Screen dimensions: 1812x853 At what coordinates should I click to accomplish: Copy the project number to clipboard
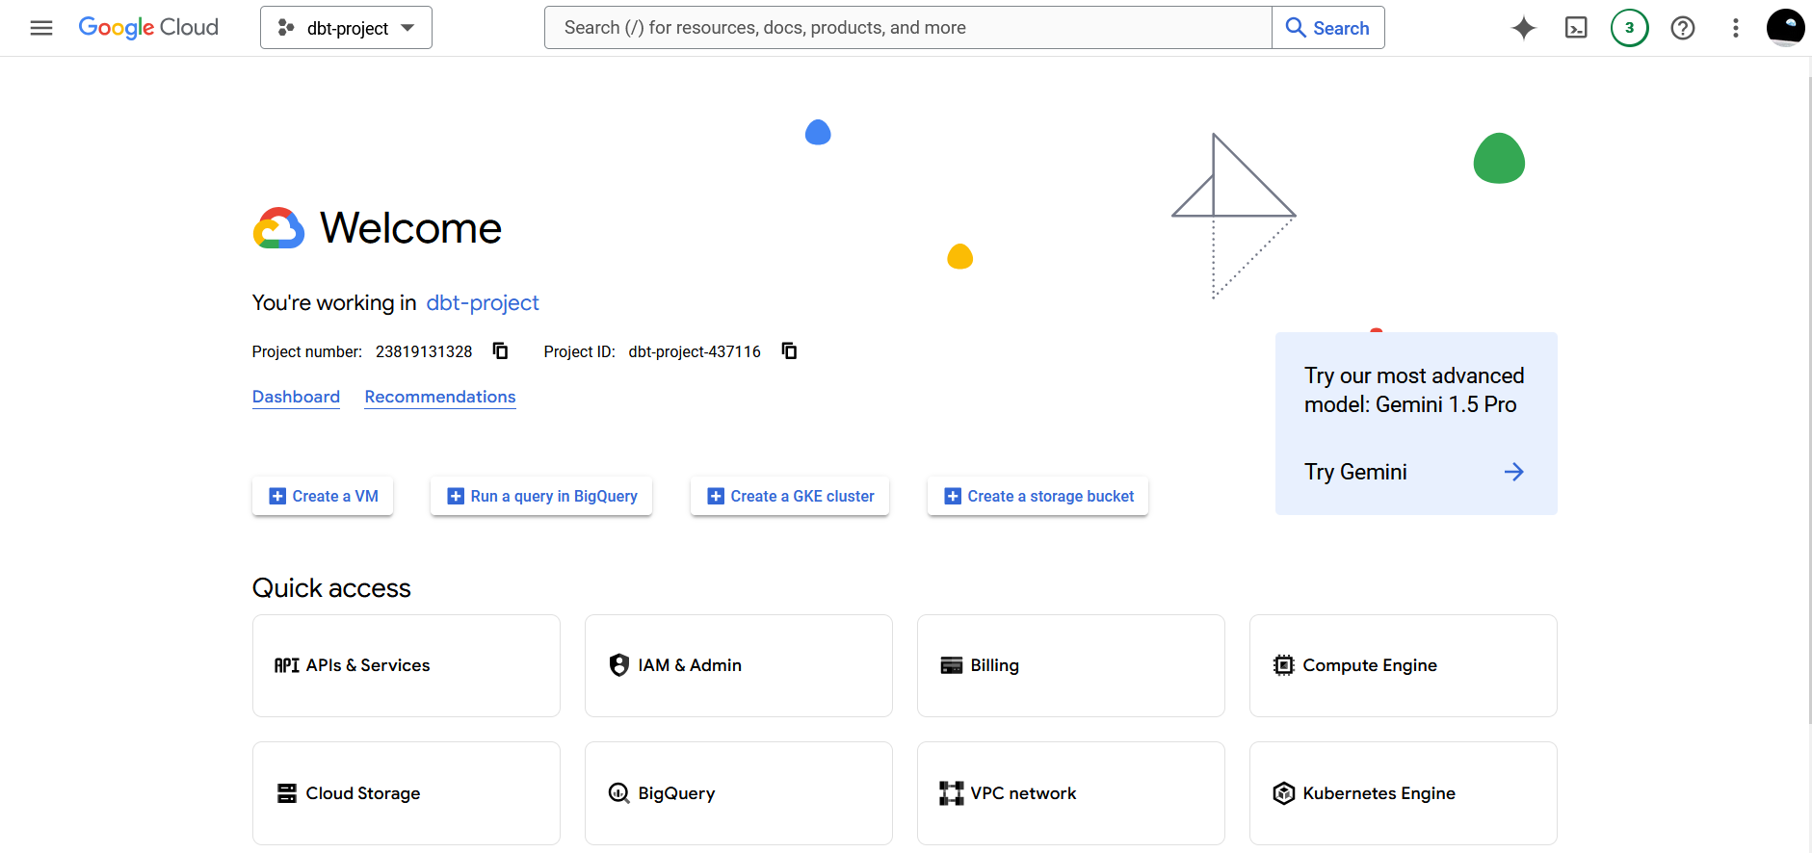[501, 350]
